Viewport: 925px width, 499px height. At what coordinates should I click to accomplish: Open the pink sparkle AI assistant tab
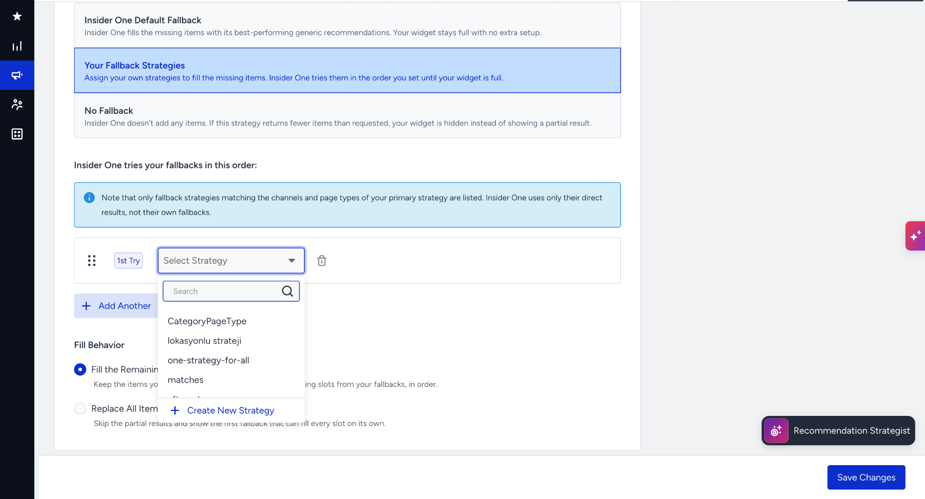pos(915,236)
